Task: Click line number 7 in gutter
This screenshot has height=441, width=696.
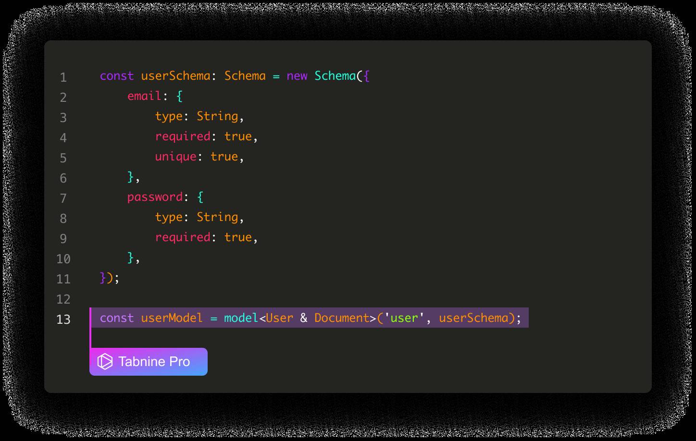Action: [x=63, y=198]
